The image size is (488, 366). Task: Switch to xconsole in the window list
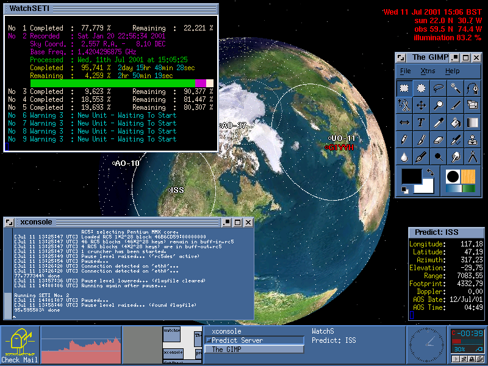[254, 331]
